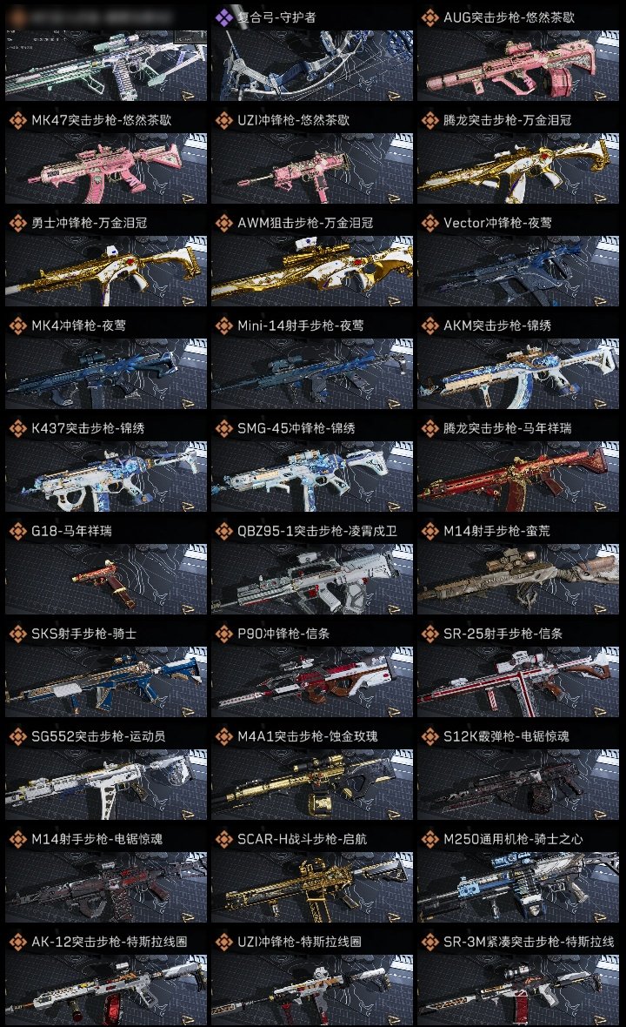The height and width of the screenshot is (1027, 626).
Task: Click the rarity icon beside M250通用机枪-骑士之心
Action: (430, 838)
